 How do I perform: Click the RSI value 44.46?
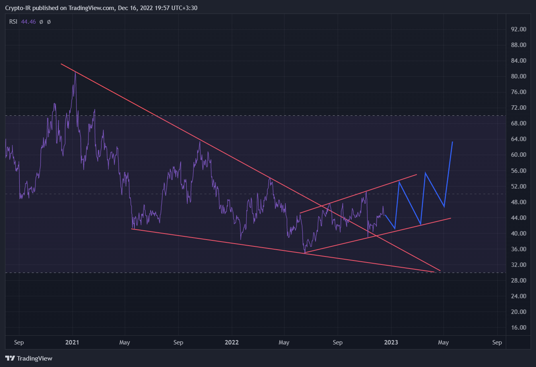click(x=28, y=22)
